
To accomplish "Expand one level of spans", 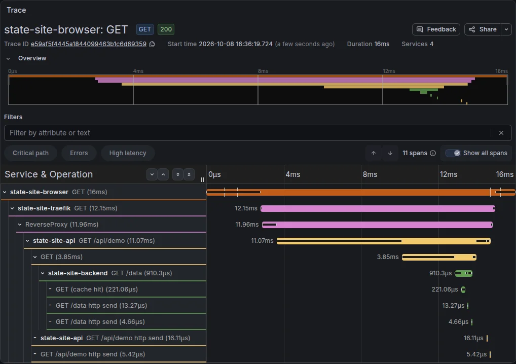I will [152, 174].
